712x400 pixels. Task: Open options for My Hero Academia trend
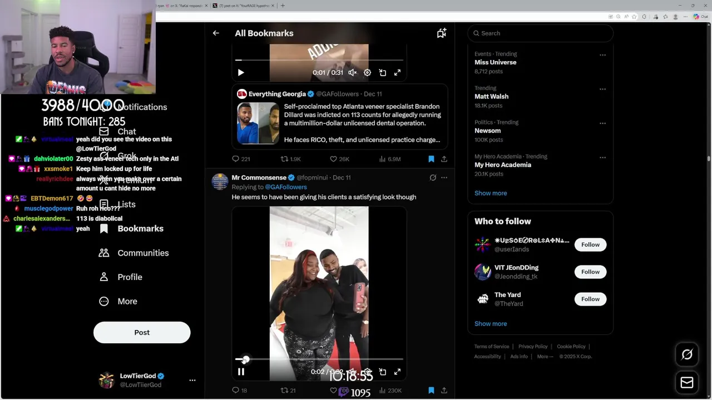602,157
